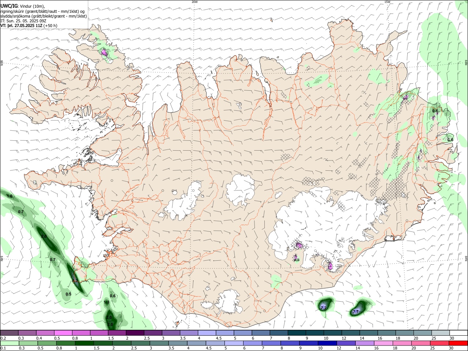
Task: Click the '7.2' precipitation value off the south coast
Action: coord(323,308)
